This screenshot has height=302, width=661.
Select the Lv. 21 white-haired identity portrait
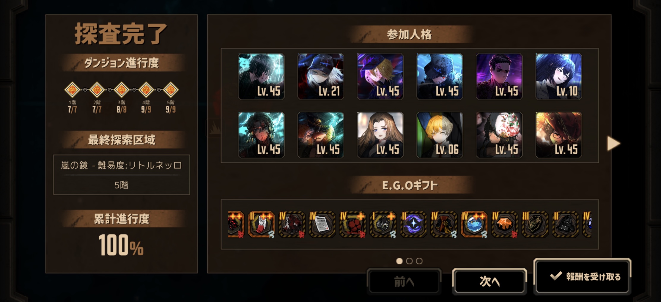pyautogui.click(x=321, y=76)
